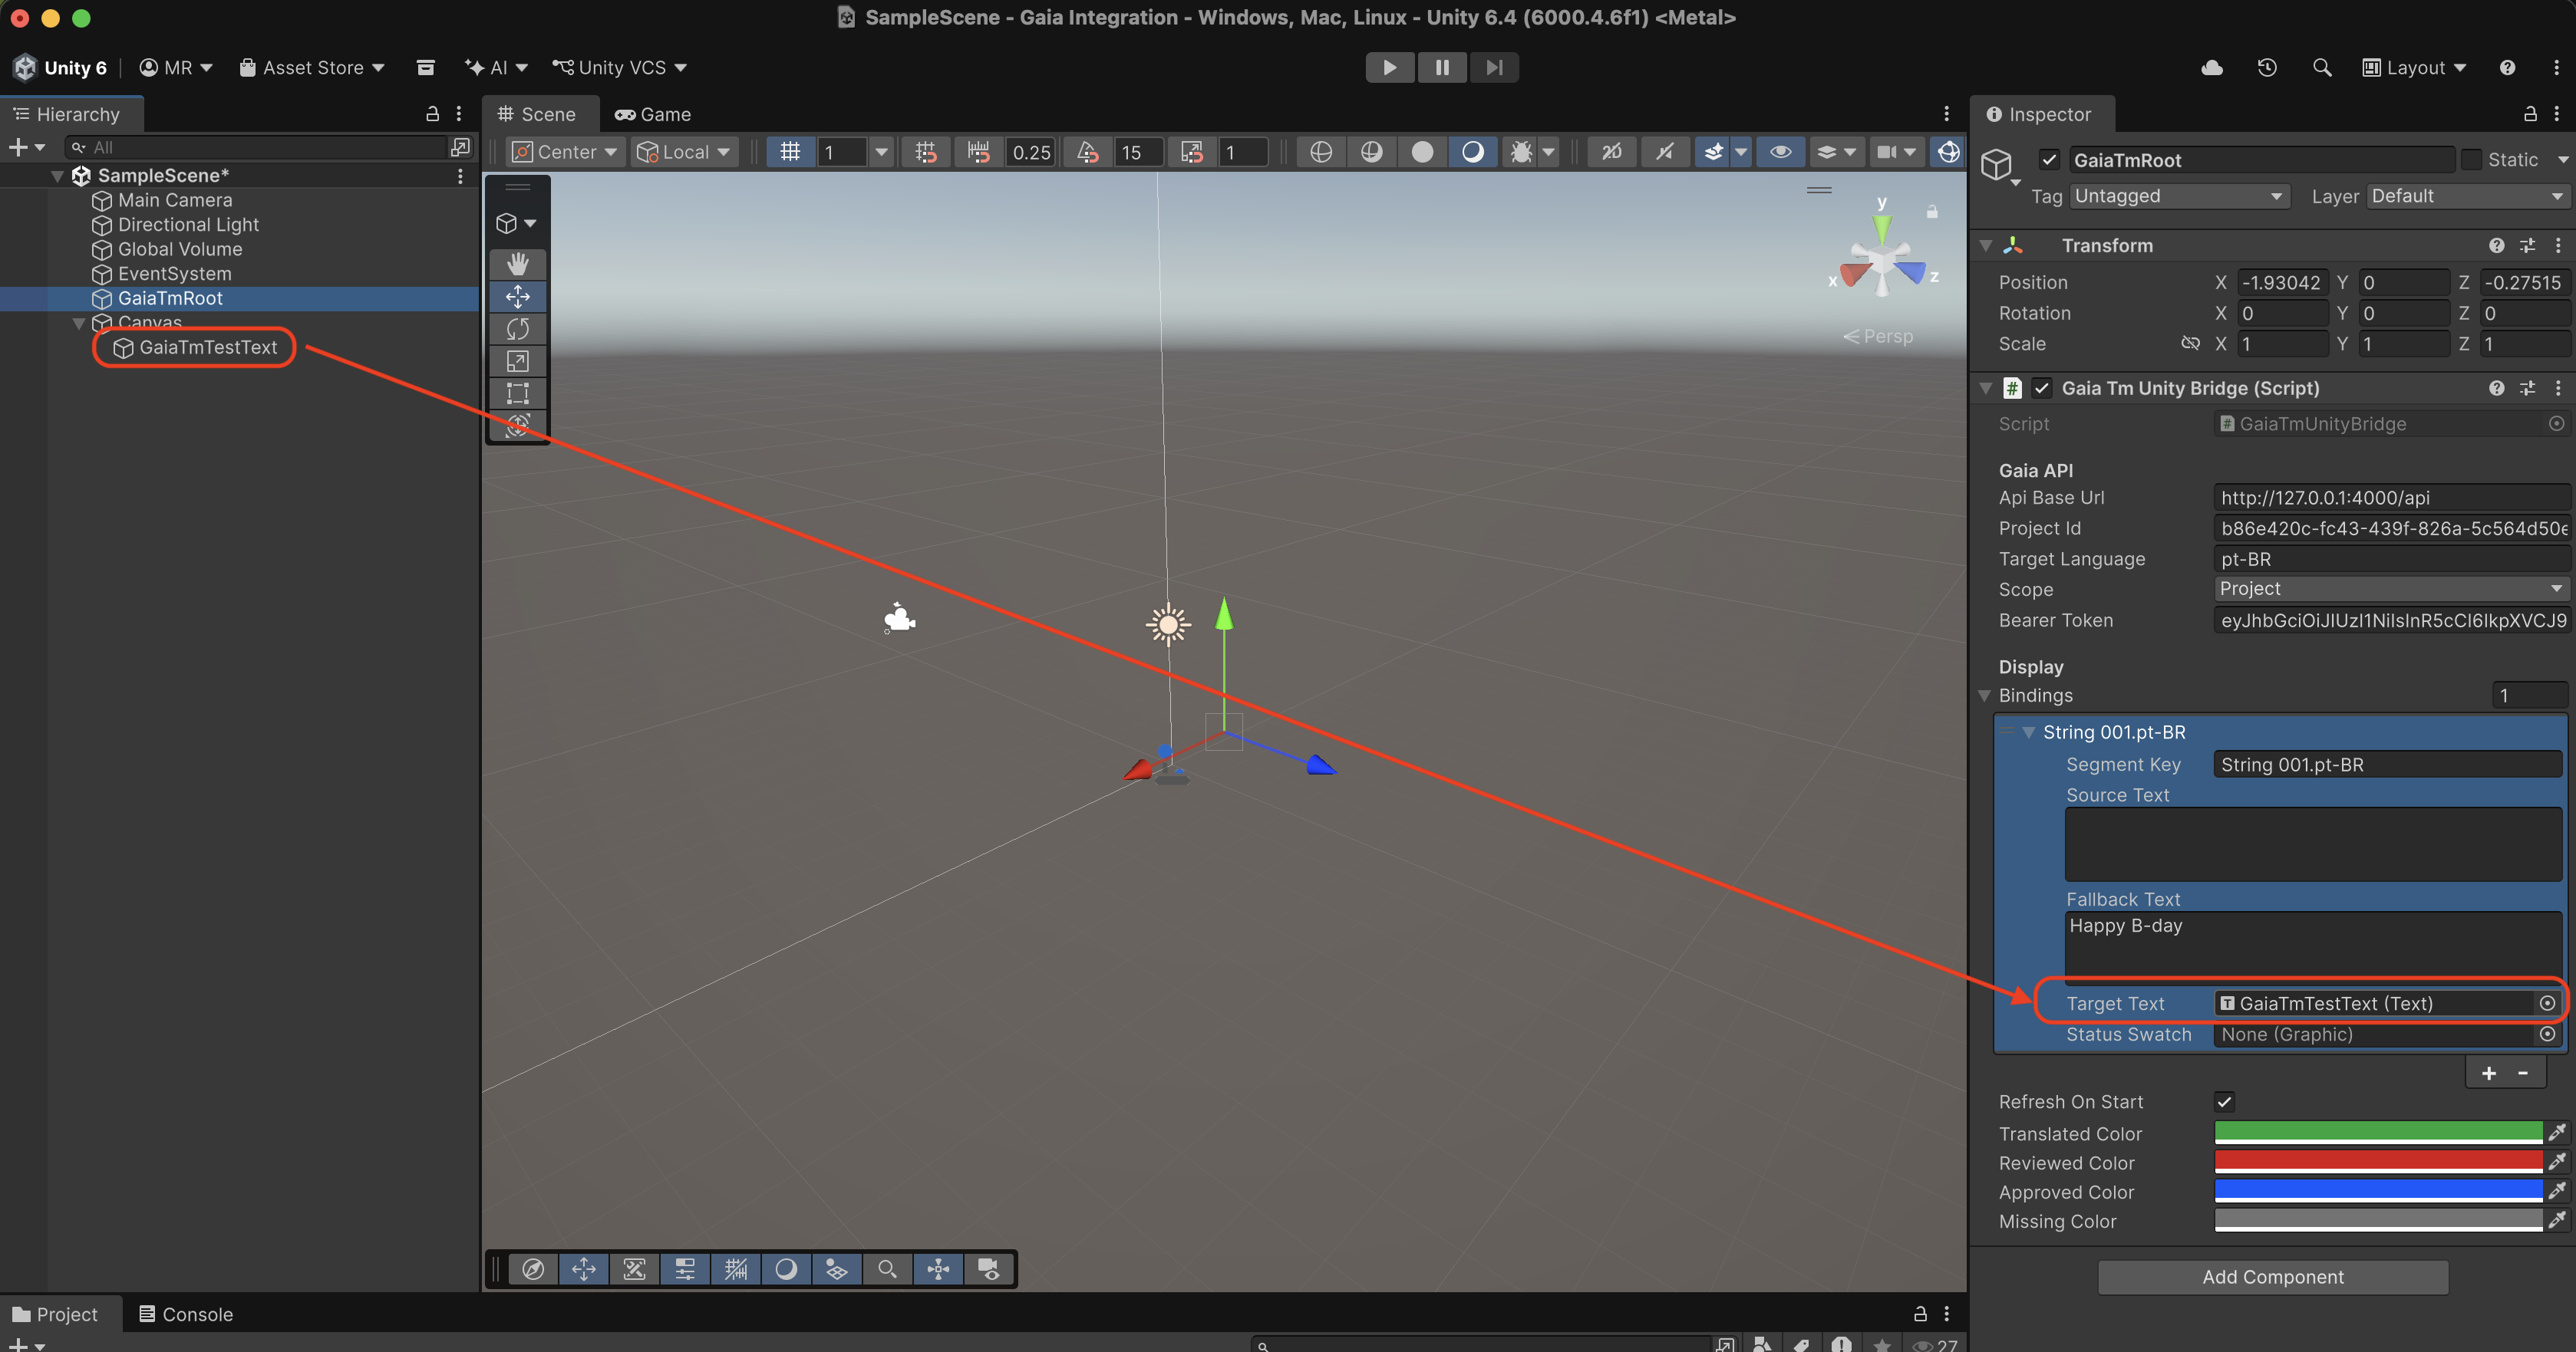The image size is (2576, 1352).
Task: Select the Rotate tool
Action: point(517,329)
